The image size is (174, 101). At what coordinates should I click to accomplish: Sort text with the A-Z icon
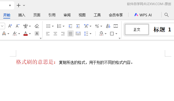click(x=108, y=26)
